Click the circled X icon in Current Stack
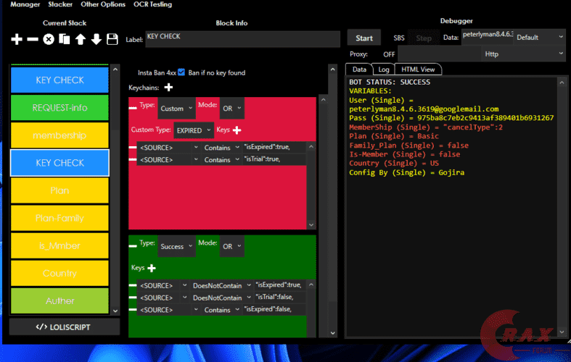This screenshot has height=362, width=571. point(49,39)
